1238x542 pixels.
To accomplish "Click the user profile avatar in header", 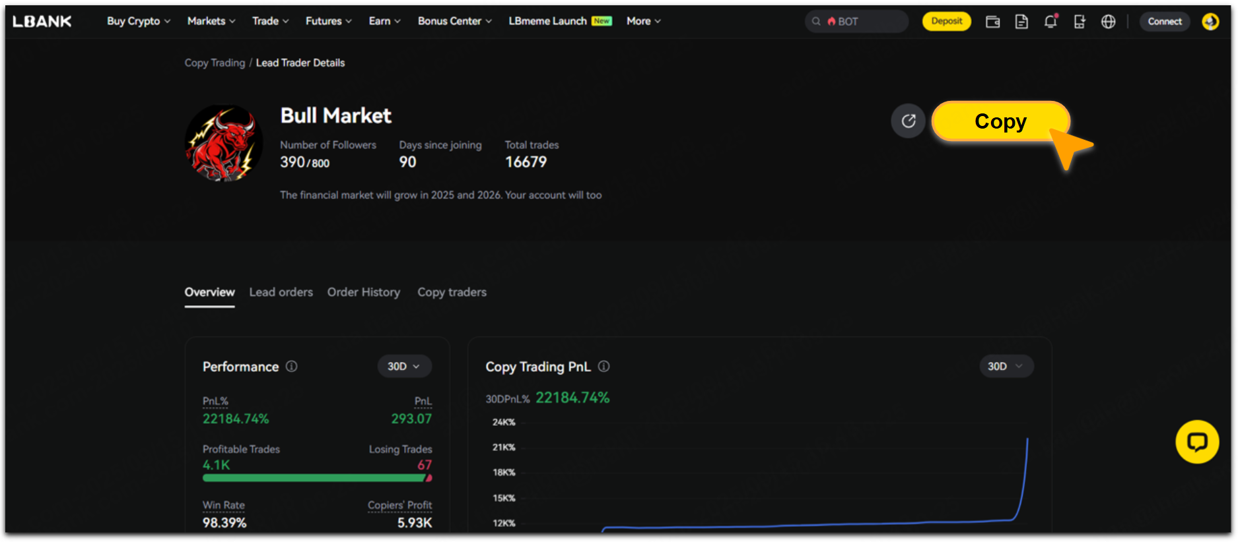I will (x=1210, y=22).
